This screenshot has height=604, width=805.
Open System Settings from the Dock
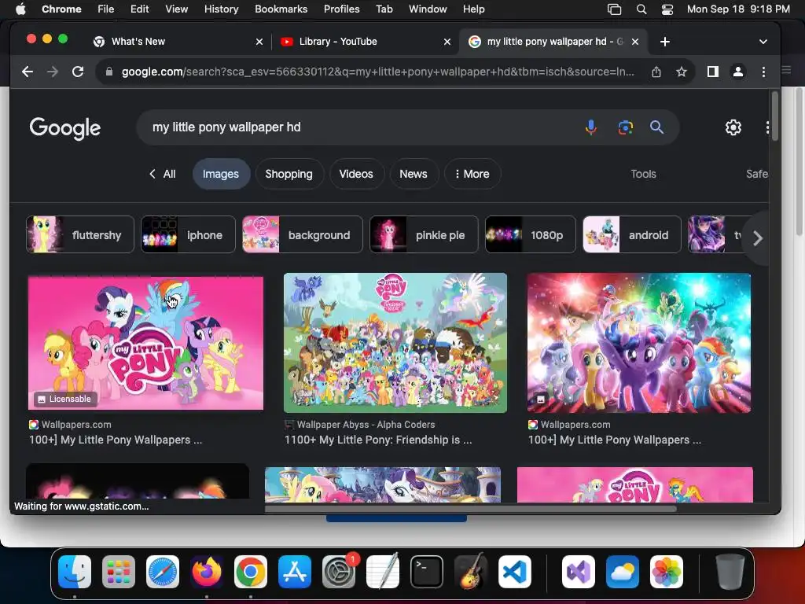[x=339, y=572]
